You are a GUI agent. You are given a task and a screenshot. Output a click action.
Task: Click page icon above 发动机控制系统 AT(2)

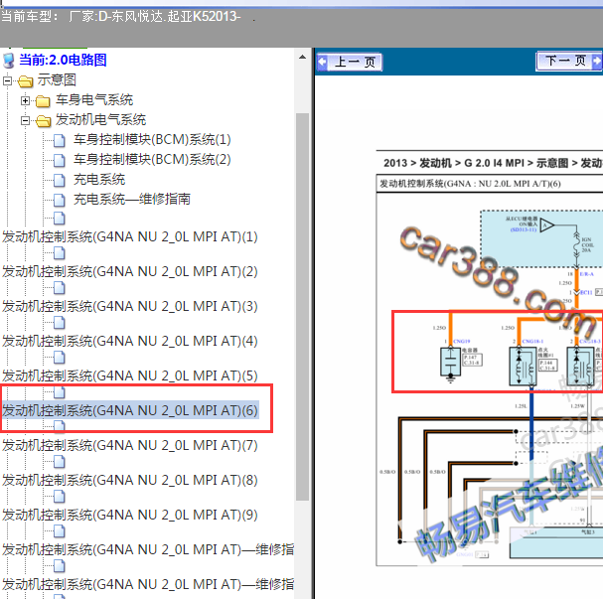click(60, 253)
